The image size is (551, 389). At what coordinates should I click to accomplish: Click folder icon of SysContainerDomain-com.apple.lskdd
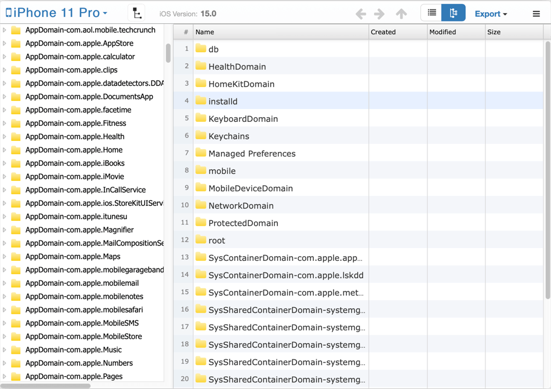click(x=201, y=274)
